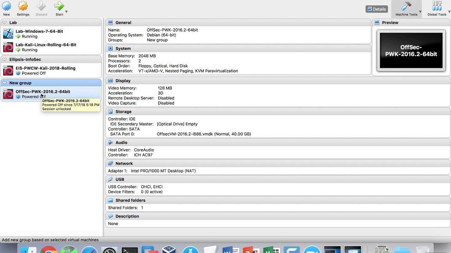Click the EIS-PWCW-Kali Debian OS icon

tap(8, 71)
